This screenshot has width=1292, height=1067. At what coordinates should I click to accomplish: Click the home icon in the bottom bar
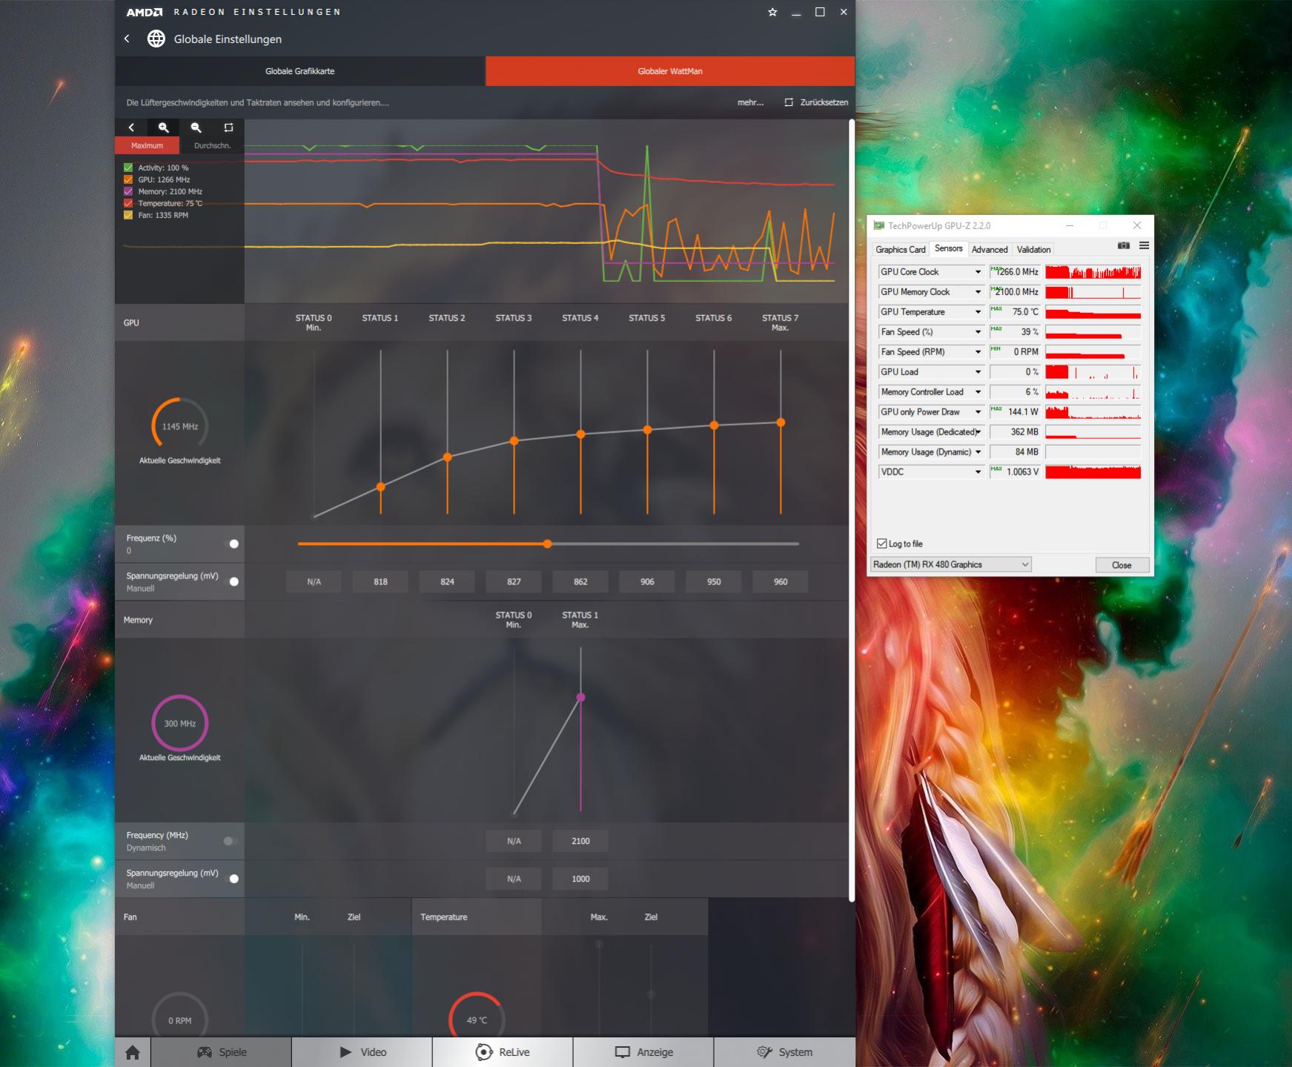click(x=133, y=1052)
